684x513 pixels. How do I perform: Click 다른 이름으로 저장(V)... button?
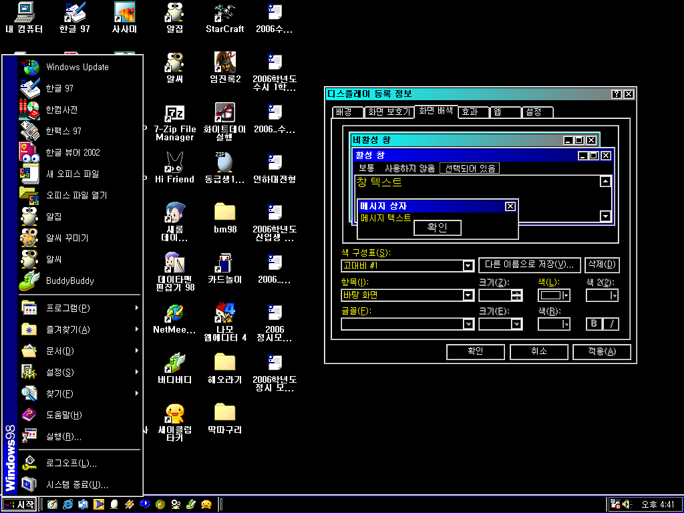(530, 265)
